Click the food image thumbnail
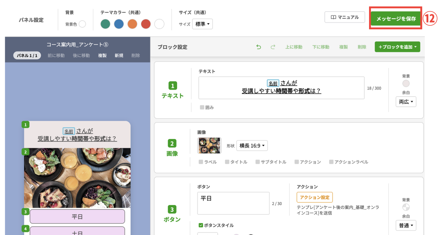 (209, 146)
